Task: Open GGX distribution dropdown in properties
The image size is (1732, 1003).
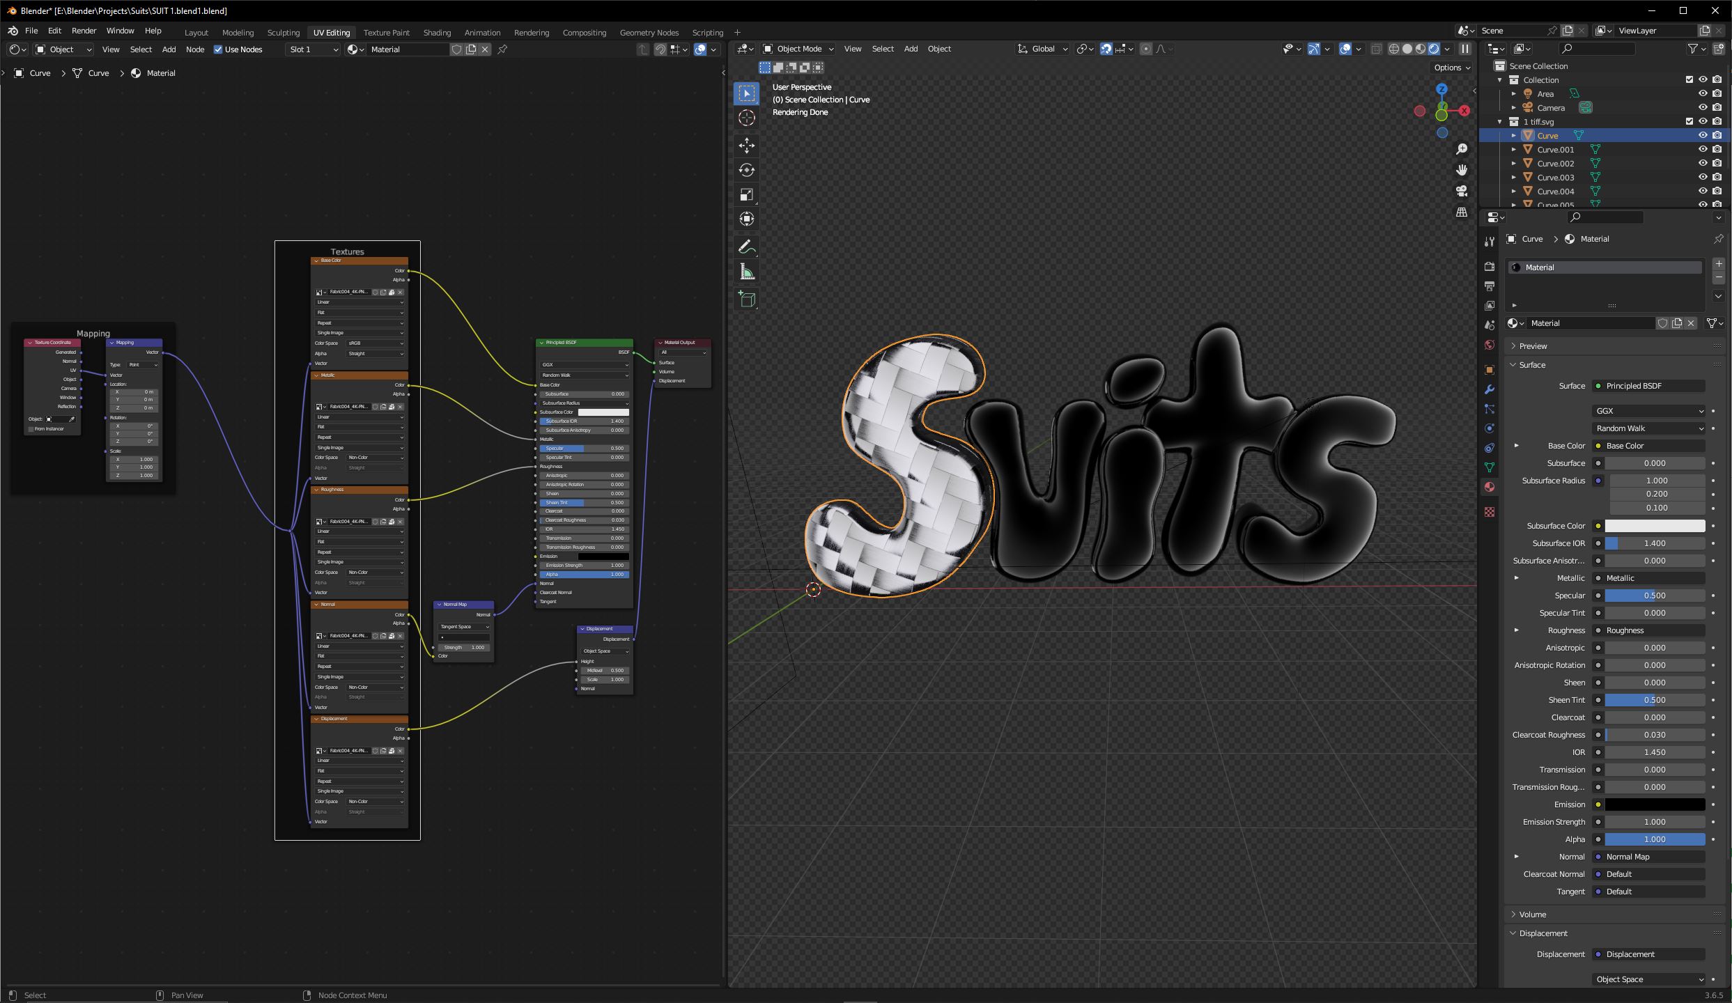Action: [1649, 411]
